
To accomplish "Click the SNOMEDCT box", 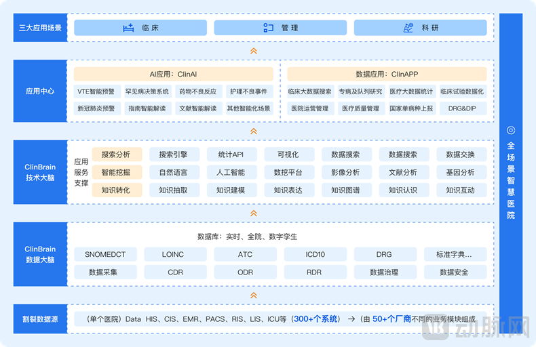I will tap(105, 254).
